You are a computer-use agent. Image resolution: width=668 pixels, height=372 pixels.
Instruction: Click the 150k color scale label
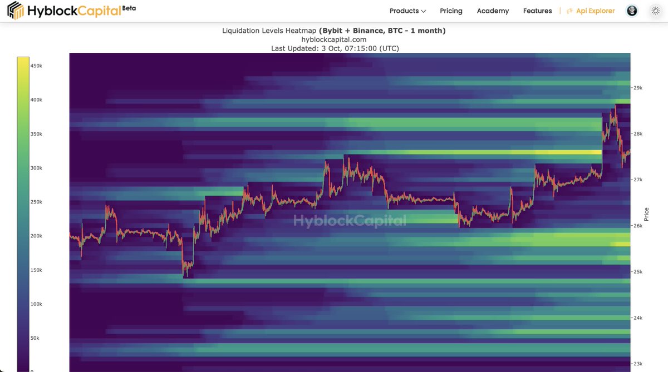(36, 270)
